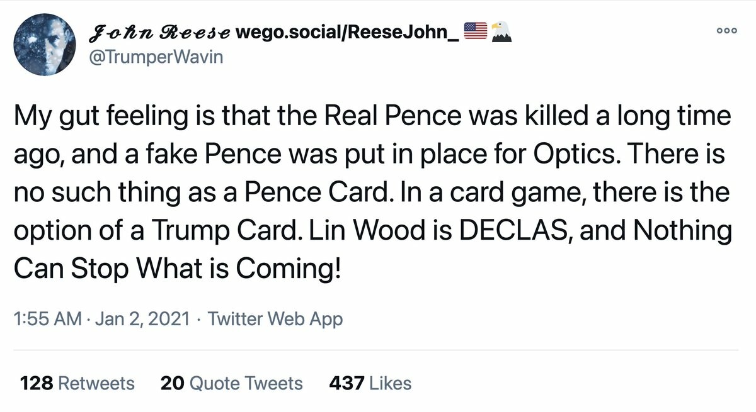The width and height of the screenshot is (756, 412).
Task: Click the John Reese profile avatar
Action: (43, 43)
